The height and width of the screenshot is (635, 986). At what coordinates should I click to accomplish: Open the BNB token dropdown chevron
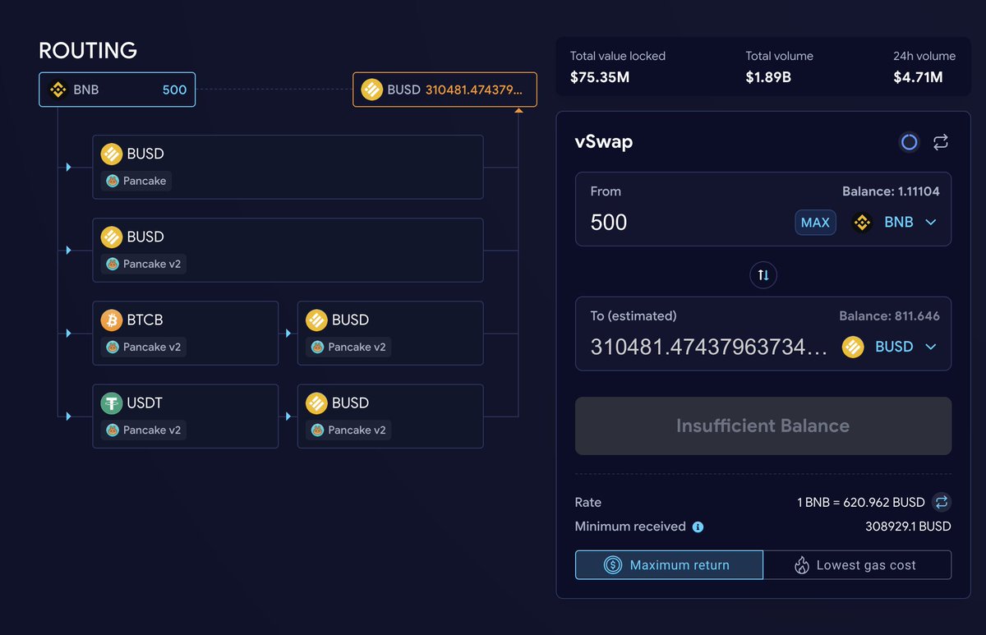pyautogui.click(x=930, y=222)
